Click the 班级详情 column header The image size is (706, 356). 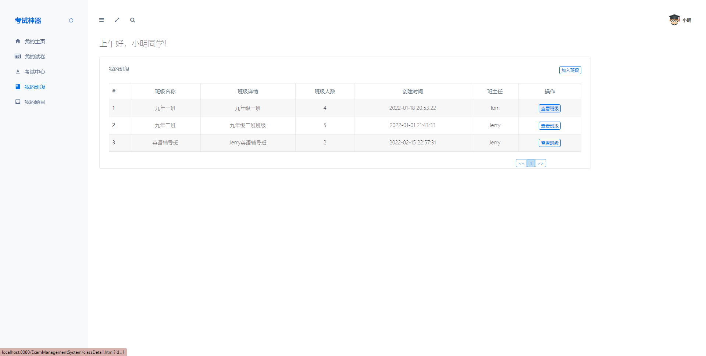(248, 91)
